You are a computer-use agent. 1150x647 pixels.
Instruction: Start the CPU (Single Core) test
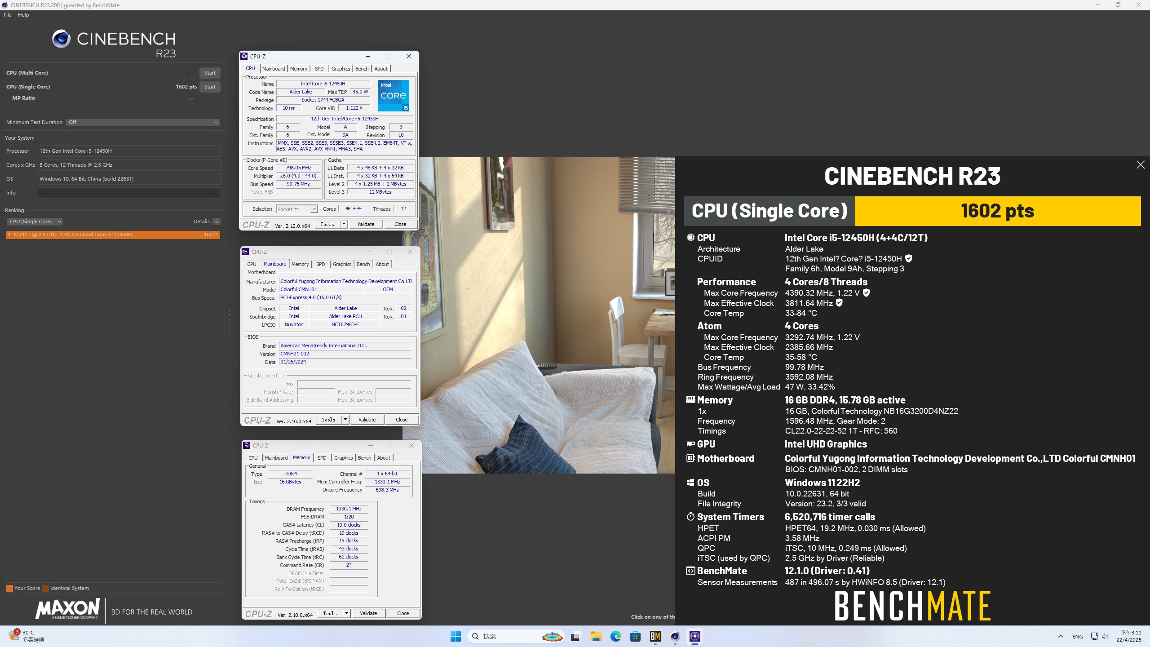pos(210,87)
